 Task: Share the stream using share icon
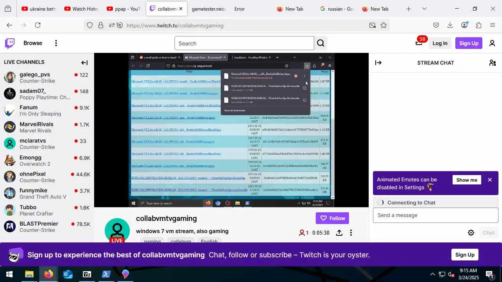click(339, 233)
